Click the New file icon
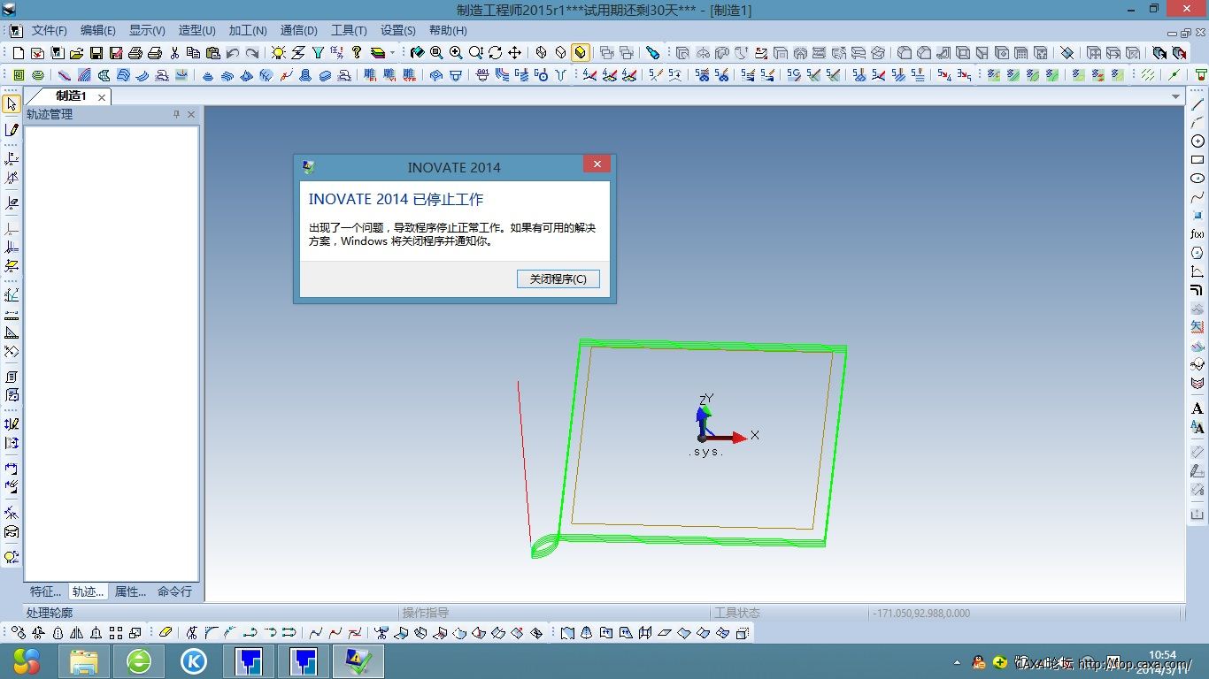 pyautogui.click(x=19, y=53)
